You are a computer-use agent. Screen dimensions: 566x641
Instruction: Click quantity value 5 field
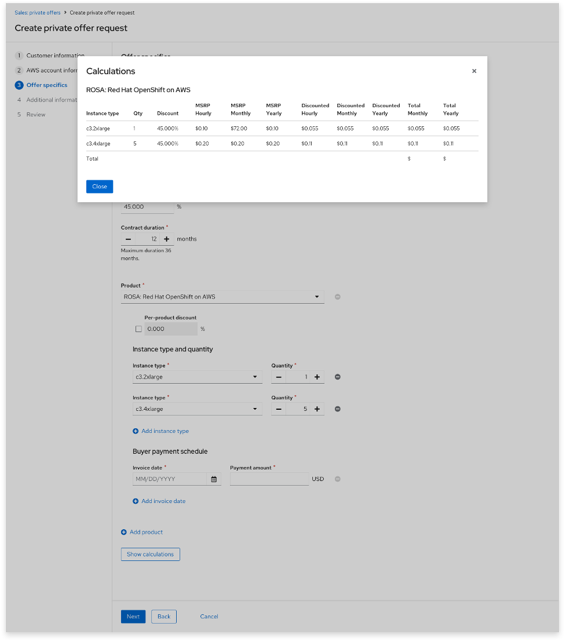click(x=298, y=409)
